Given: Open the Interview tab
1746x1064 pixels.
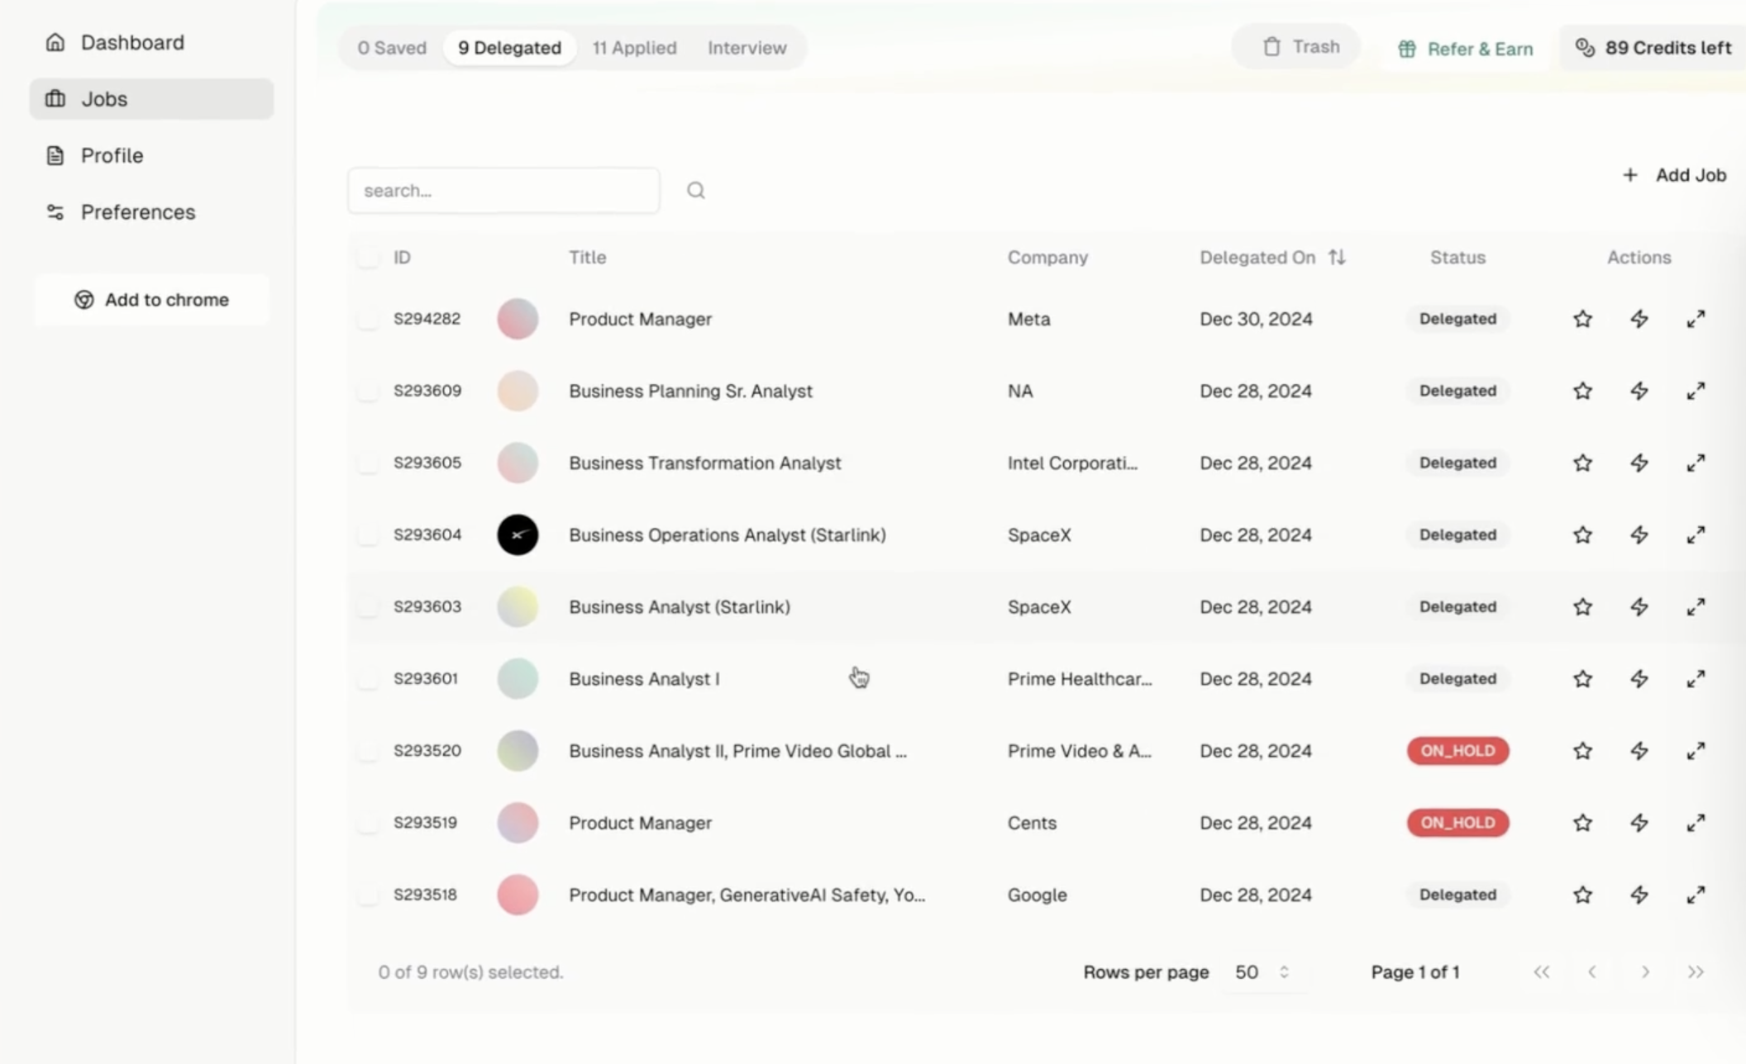Looking at the screenshot, I should [x=746, y=47].
